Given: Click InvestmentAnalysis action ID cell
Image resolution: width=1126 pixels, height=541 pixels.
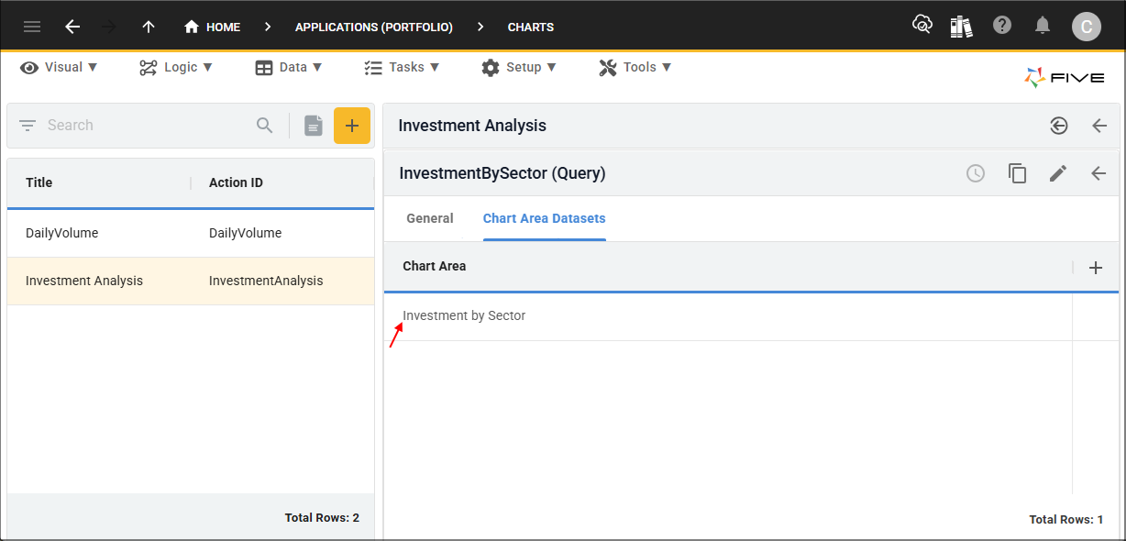Looking at the screenshot, I should 266,281.
